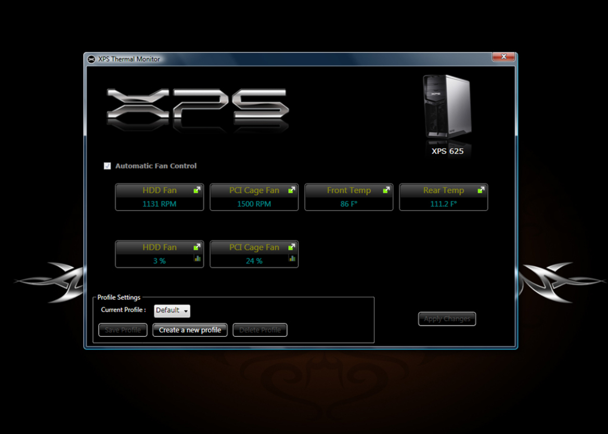
Task: Click the 1500 RPM reading
Action: [254, 204]
